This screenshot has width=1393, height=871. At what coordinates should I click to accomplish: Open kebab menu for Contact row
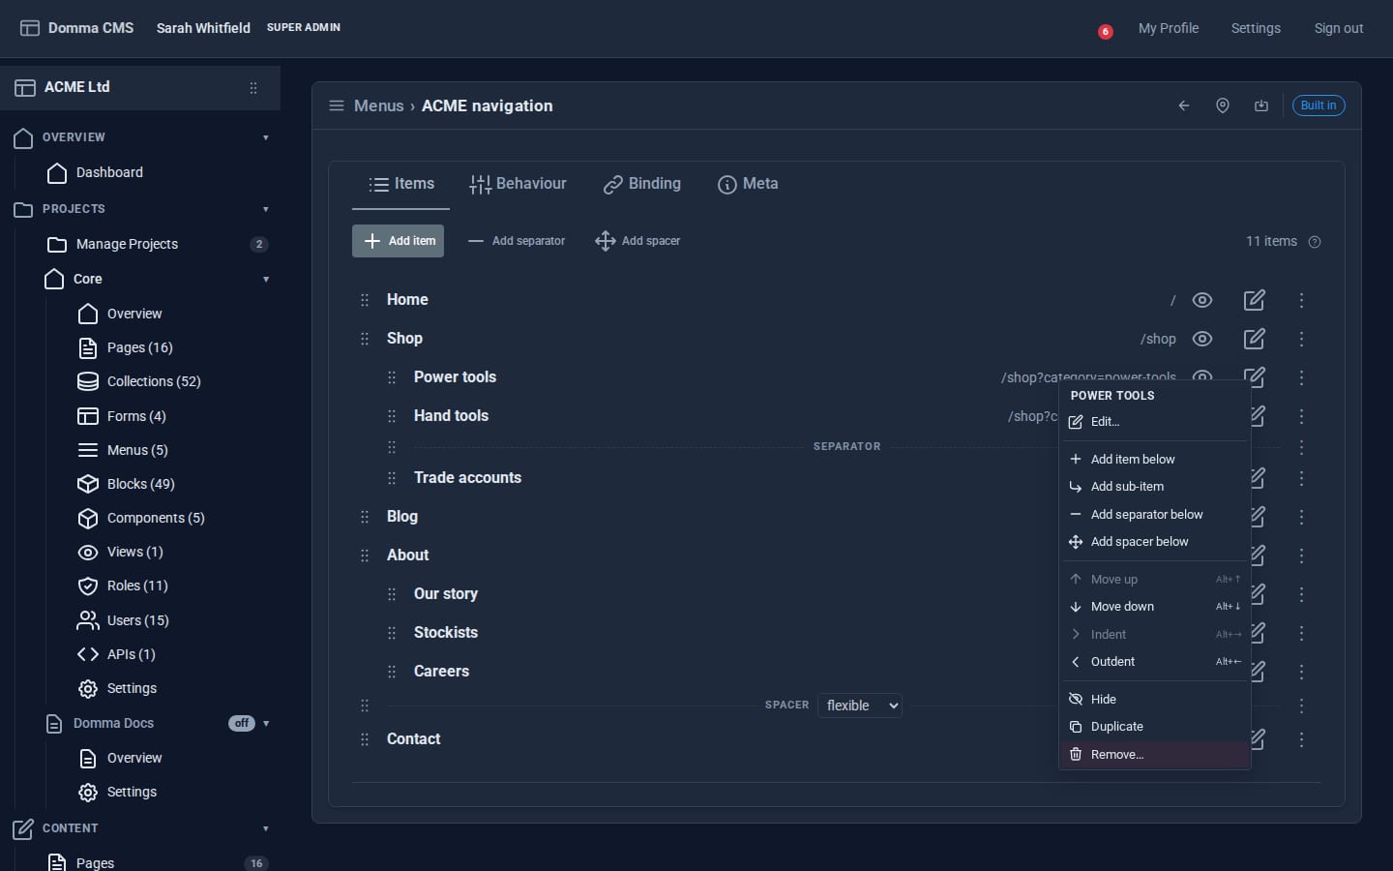(x=1301, y=739)
